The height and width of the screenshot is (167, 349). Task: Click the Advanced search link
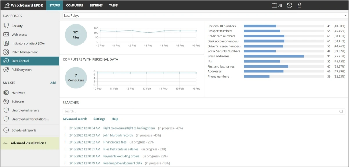75,119
